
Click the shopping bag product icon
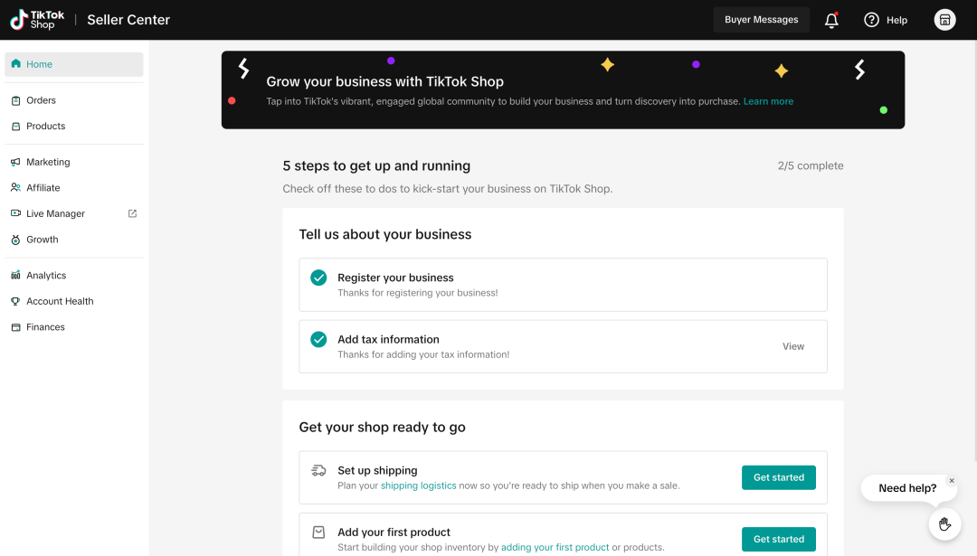tap(318, 532)
